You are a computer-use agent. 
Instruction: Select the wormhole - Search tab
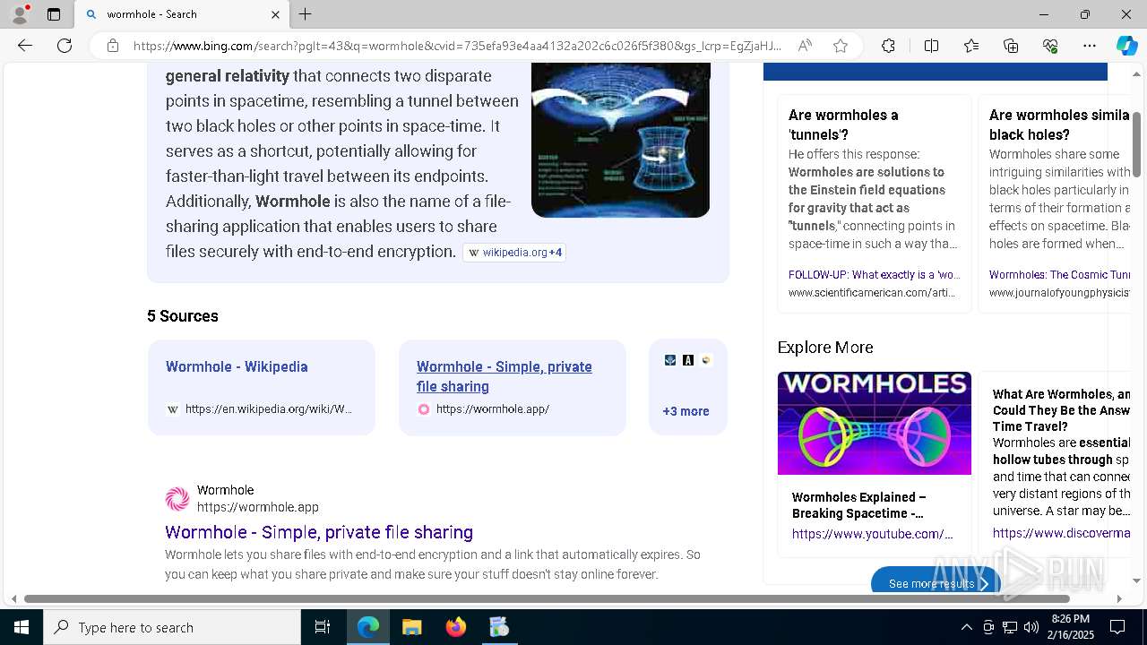(182, 14)
